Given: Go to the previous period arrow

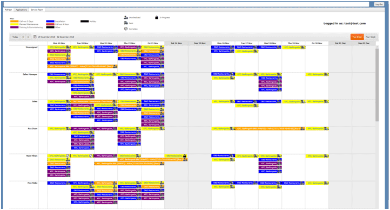Looking at the screenshot, I should [23, 37].
